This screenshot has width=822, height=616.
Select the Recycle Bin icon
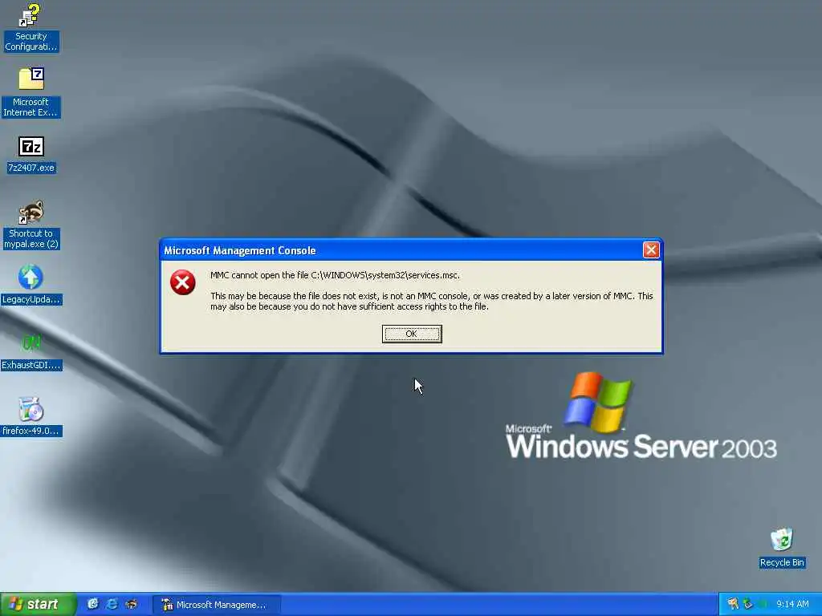coord(782,548)
